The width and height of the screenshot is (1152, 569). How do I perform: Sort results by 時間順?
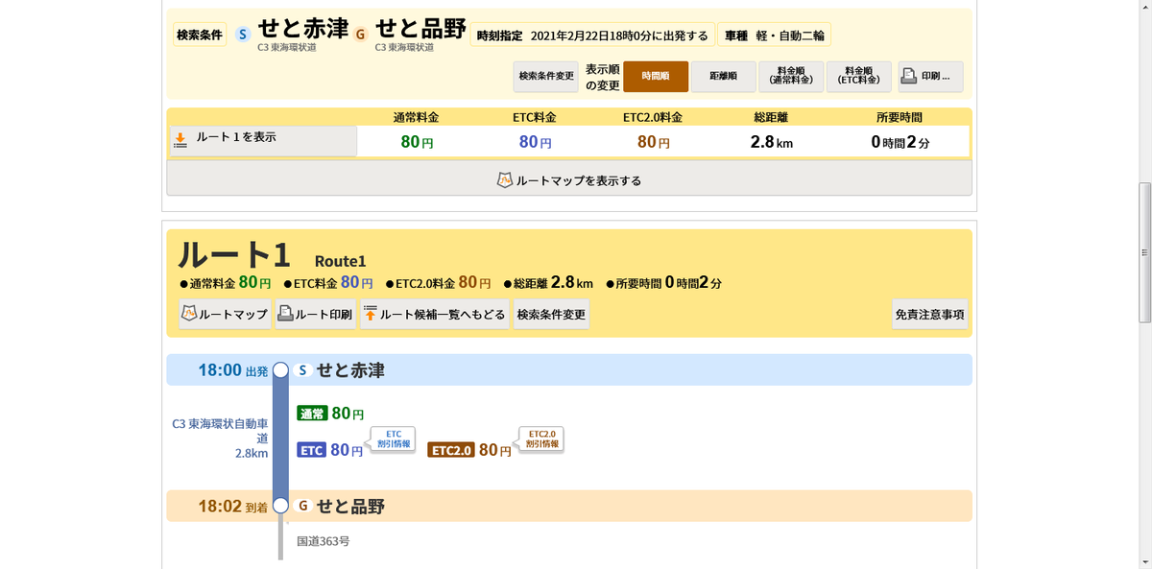point(655,77)
